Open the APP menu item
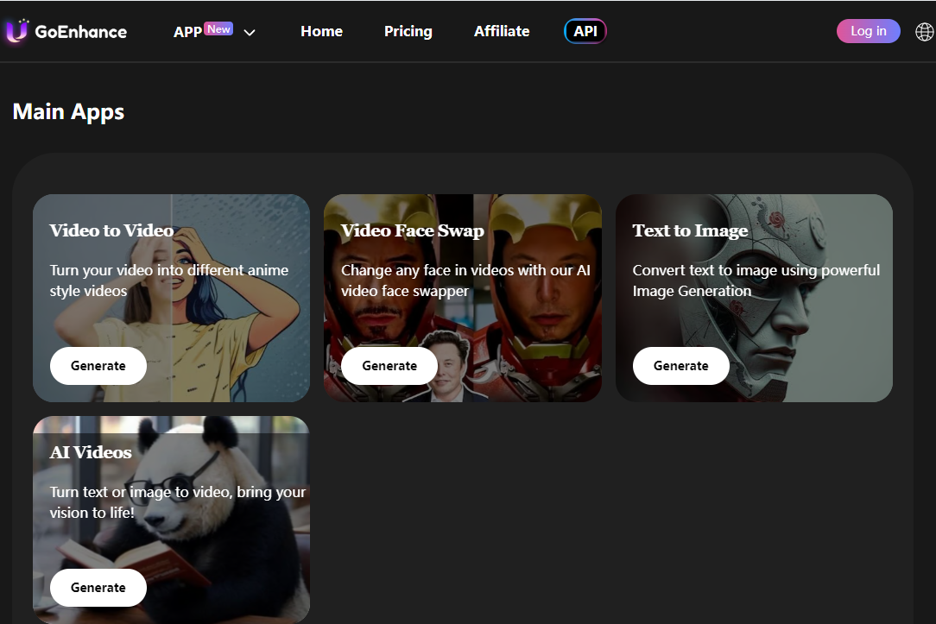This screenshot has height=624, width=936. [x=187, y=32]
